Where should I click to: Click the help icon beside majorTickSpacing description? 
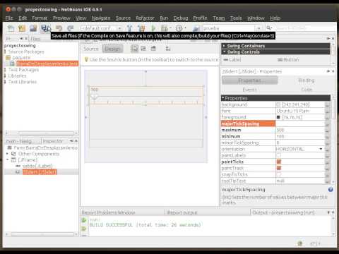click(x=331, y=190)
